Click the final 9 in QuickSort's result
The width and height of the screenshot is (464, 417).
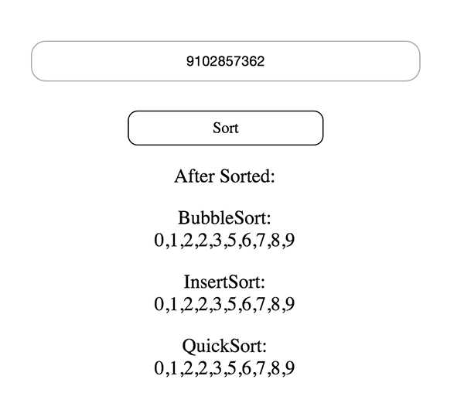pos(290,367)
